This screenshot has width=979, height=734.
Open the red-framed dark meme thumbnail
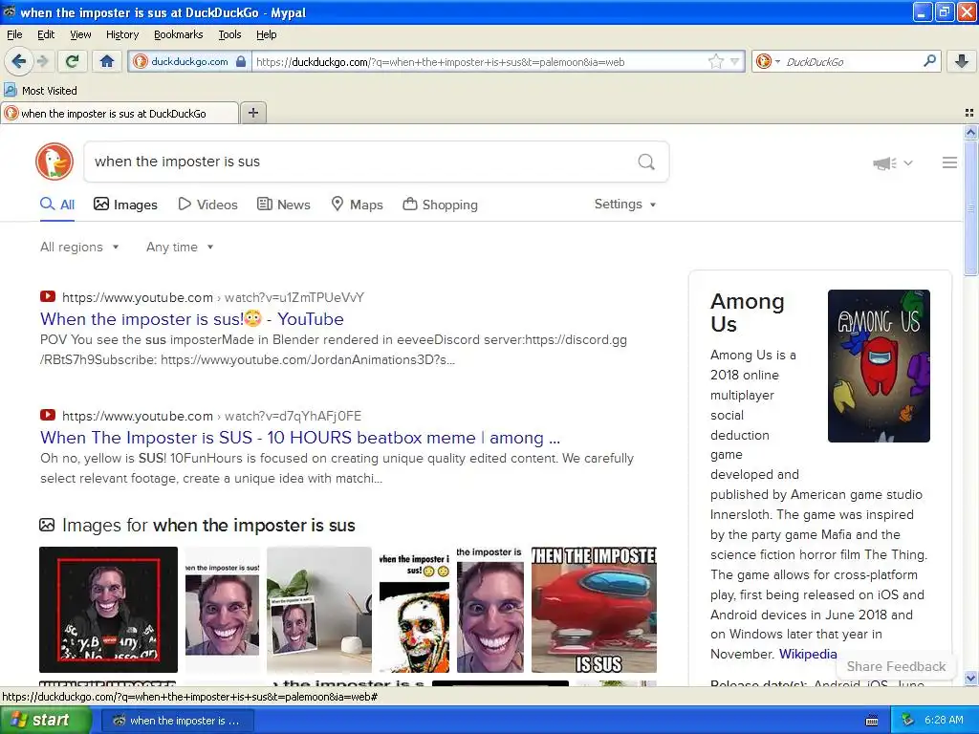click(109, 610)
